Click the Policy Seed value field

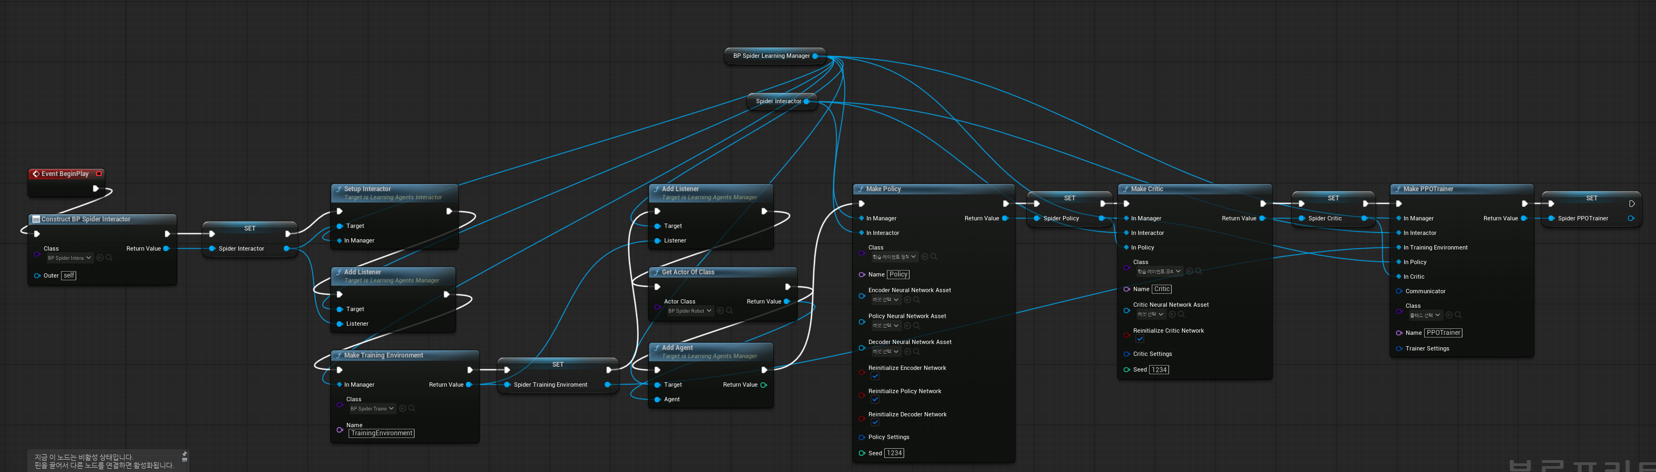(x=894, y=454)
